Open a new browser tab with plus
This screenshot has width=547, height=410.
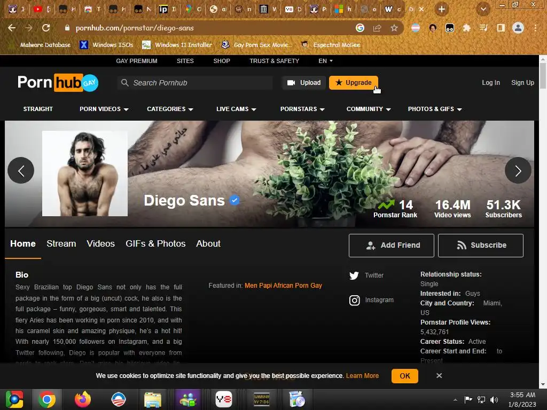[x=442, y=10]
